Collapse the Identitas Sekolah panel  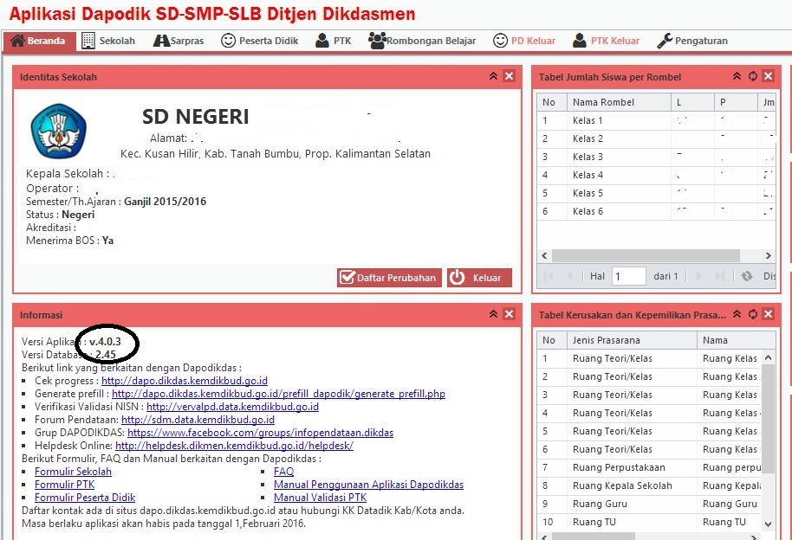pos(494,76)
